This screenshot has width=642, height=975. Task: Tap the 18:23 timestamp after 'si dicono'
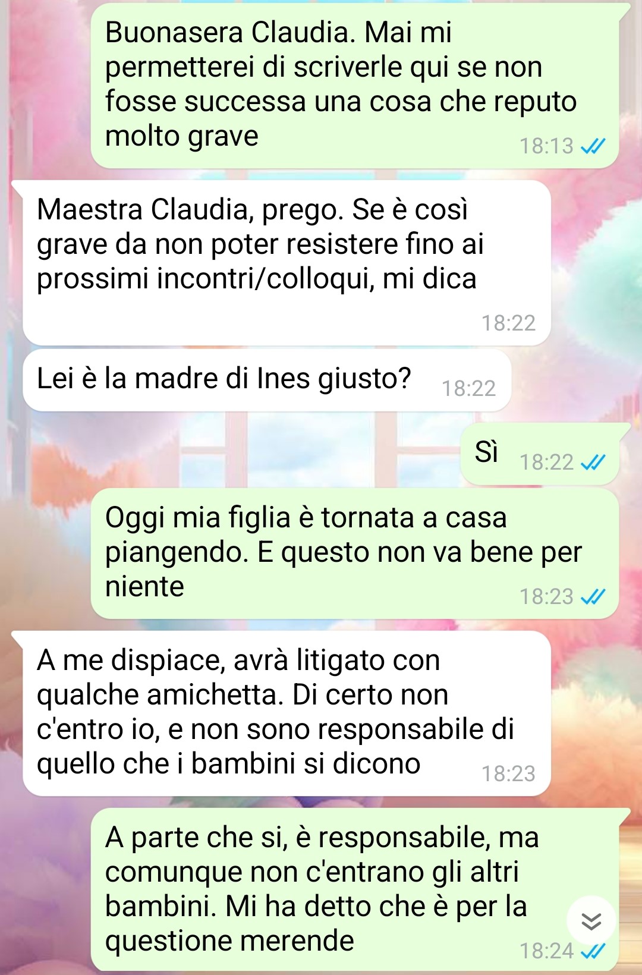point(508,773)
